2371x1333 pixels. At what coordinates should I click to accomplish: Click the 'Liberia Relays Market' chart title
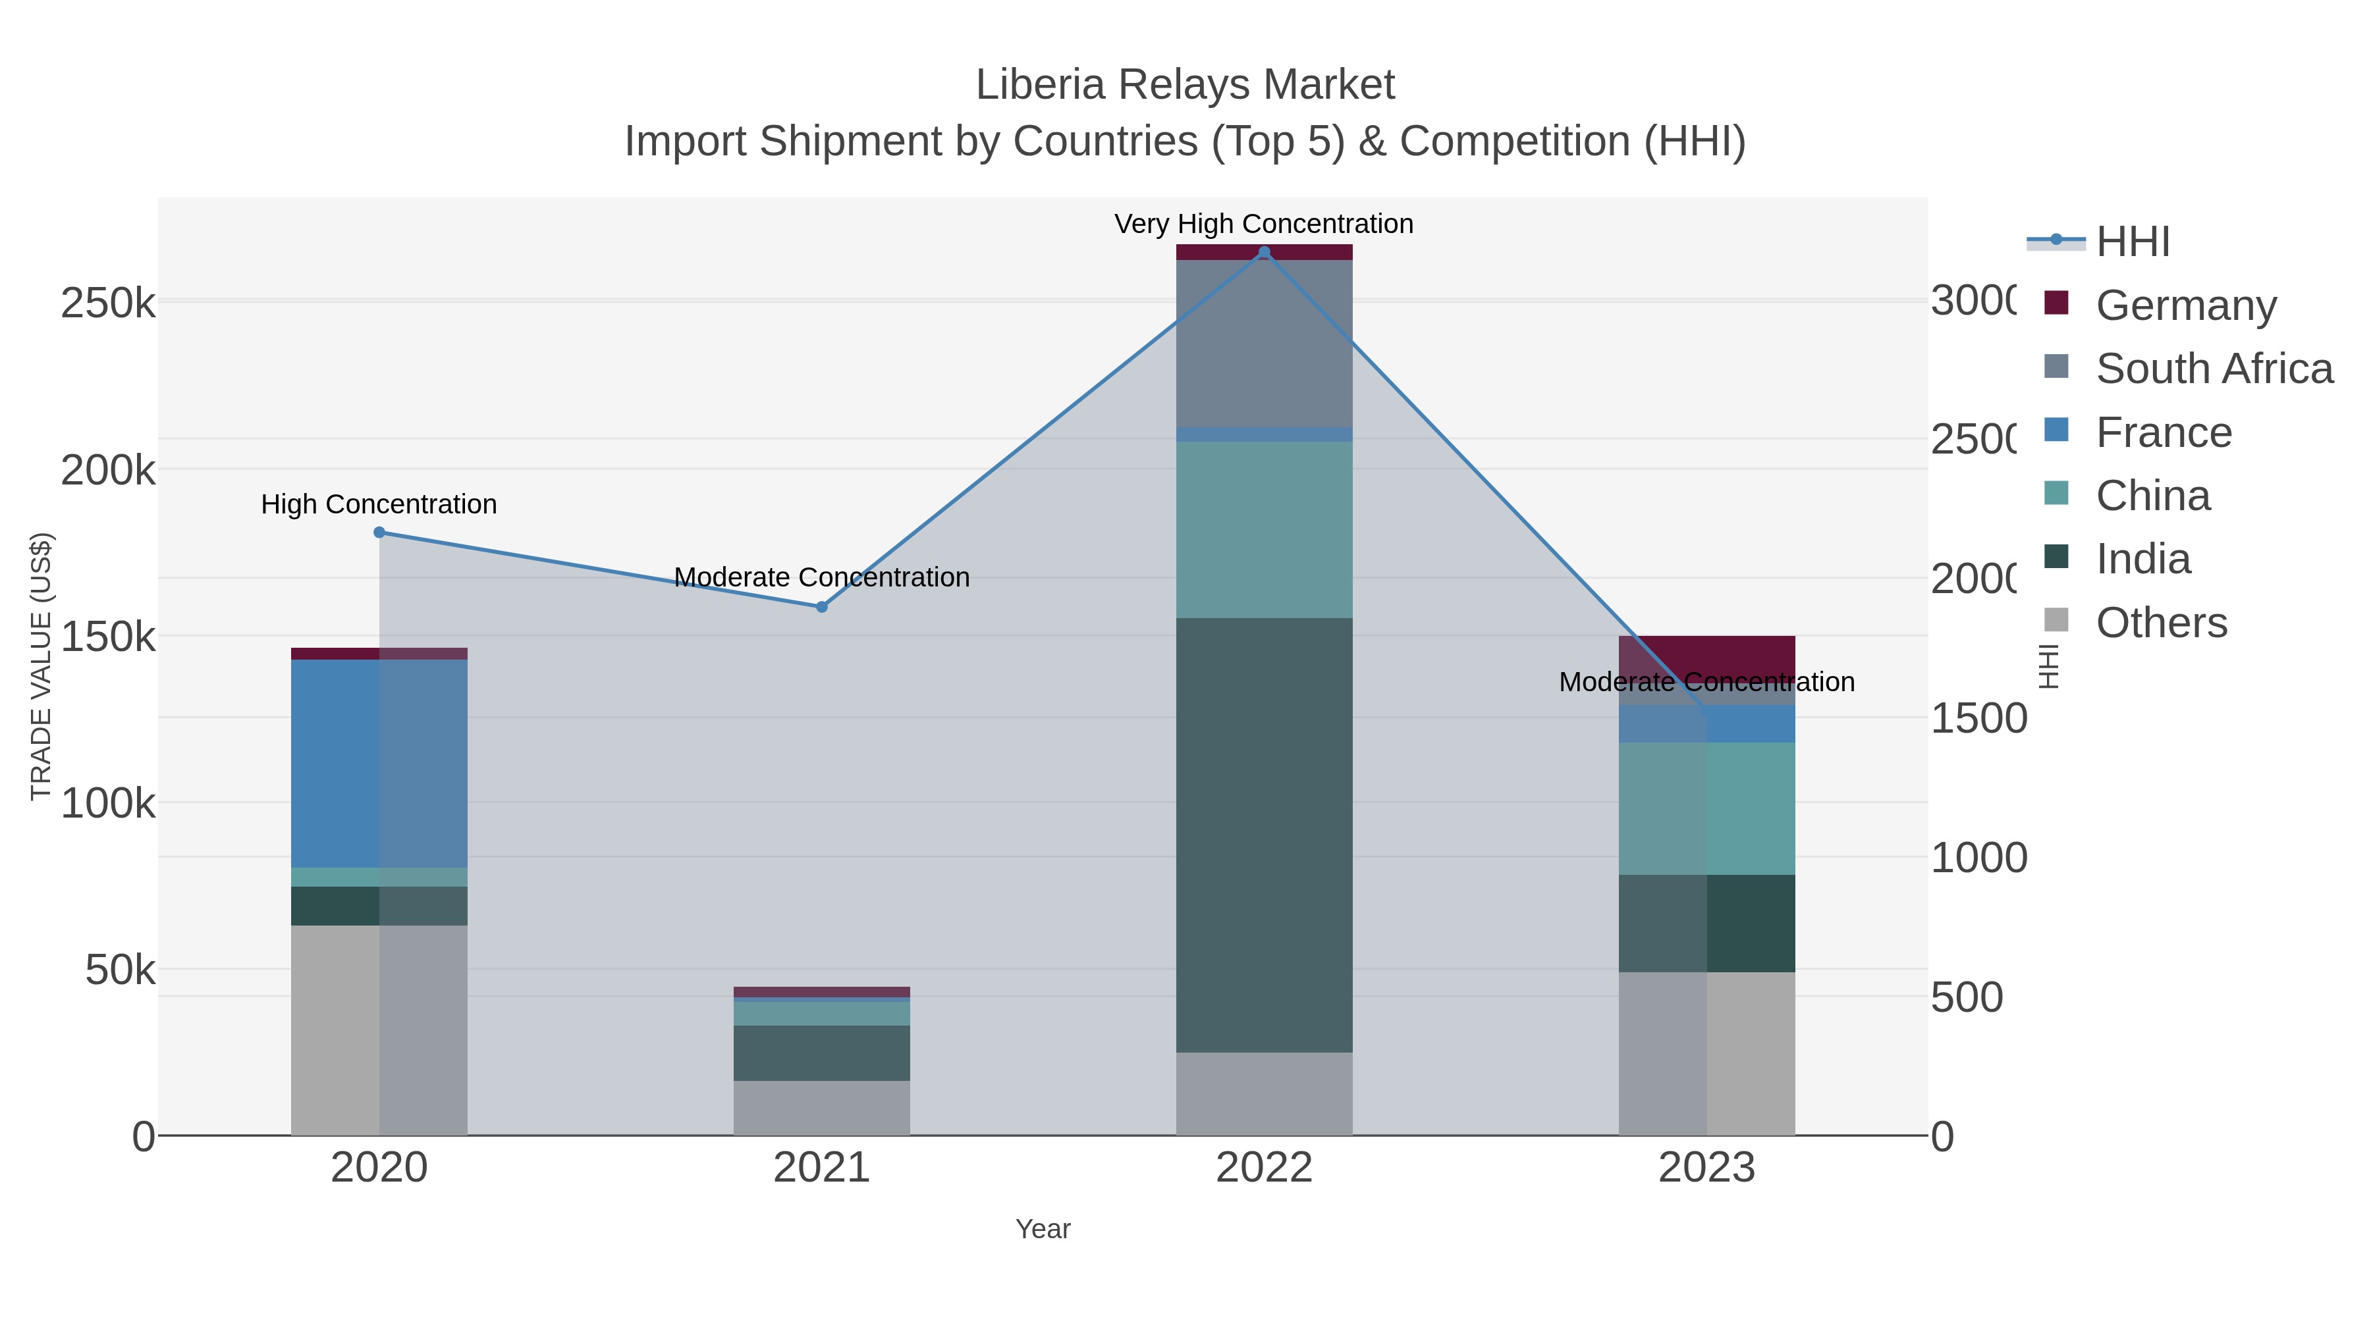(x=1185, y=85)
